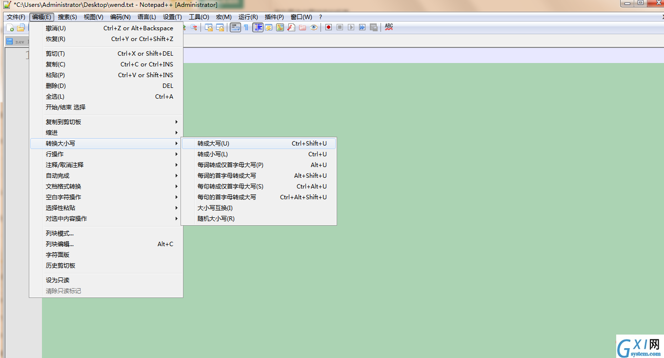Viewport: 664px width, 358px height.
Task: Choose 恢复(R) redo entry
Action: point(106,39)
